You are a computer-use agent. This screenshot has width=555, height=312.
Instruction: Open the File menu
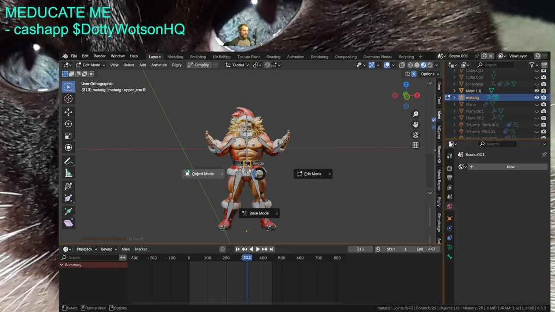tap(74, 56)
